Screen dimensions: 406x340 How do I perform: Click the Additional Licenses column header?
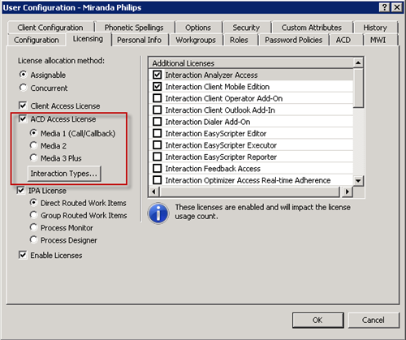click(251, 63)
